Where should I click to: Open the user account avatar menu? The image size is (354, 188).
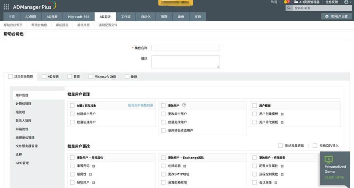point(347,2)
